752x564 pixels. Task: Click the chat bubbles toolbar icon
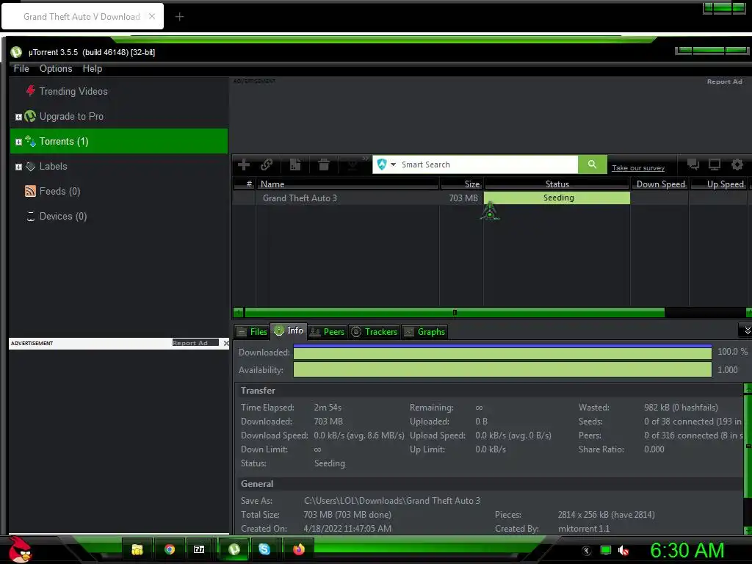point(693,164)
